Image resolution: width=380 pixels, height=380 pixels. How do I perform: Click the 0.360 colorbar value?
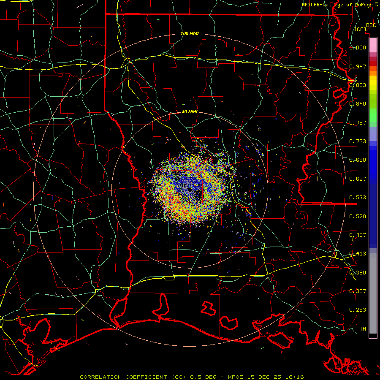358,273
